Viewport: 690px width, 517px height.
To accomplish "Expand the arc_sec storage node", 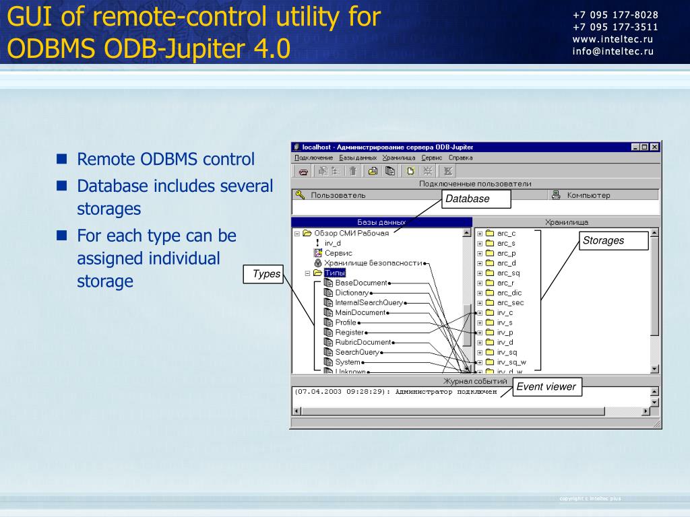I will pos(480,303).
